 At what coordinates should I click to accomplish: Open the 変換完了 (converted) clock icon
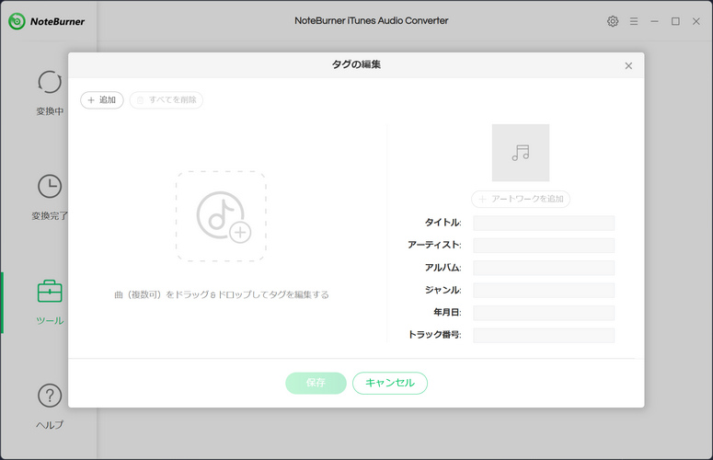click(x=50, y=187)
